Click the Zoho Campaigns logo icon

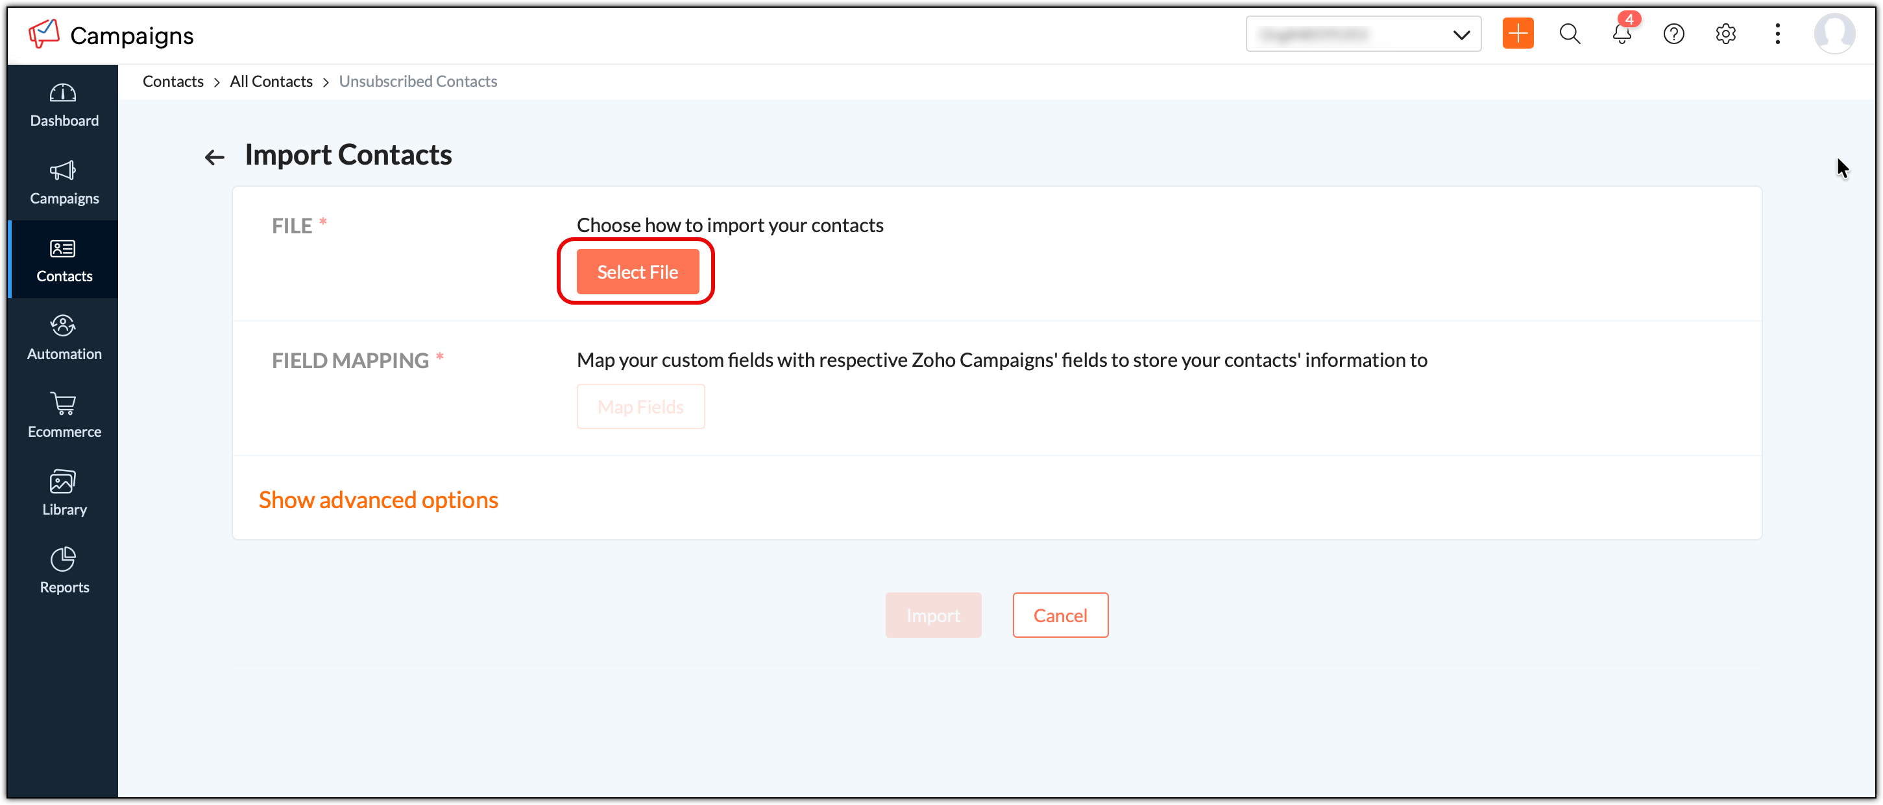pos(44,34)
